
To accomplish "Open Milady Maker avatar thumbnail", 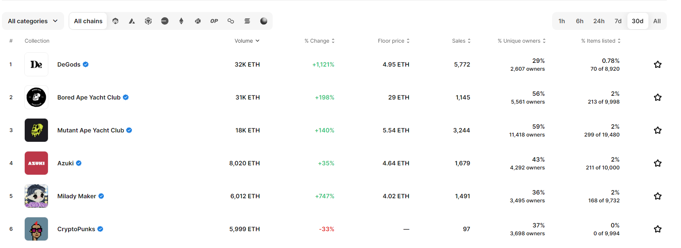I will pyautogui.click(x=36, y=196).
